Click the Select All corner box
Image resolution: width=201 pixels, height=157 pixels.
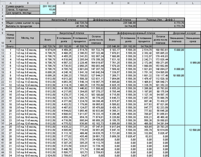click(x=2, y=2)
